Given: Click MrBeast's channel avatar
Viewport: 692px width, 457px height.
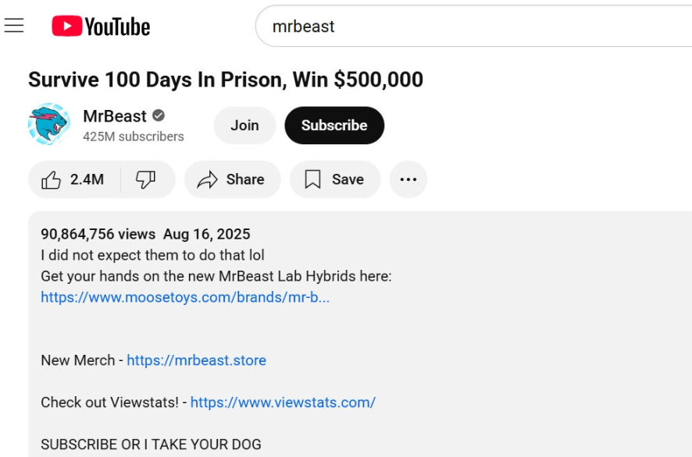Looking at the screenshot, I should 48,125.
